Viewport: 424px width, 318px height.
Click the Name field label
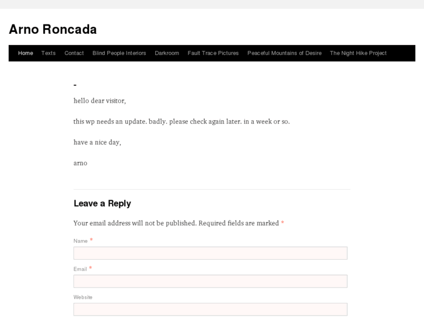tap(80, 241)
